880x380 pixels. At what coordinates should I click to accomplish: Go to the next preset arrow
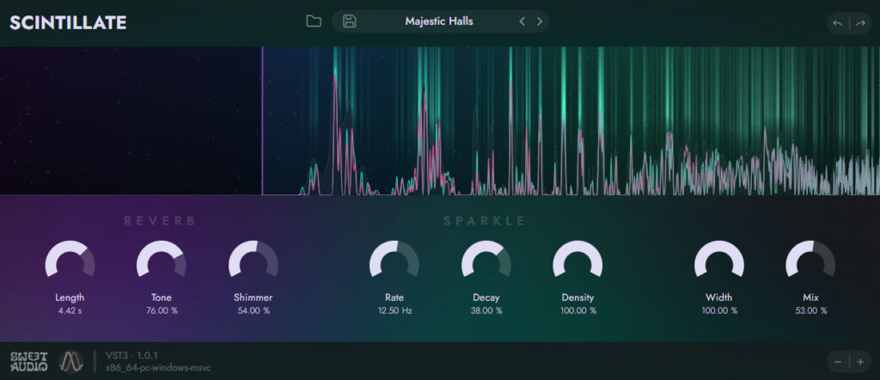[x=540, y=21]
